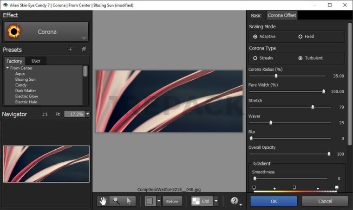Select Adaptive scaling mode
353x210 pixels.
pos(255,37)
